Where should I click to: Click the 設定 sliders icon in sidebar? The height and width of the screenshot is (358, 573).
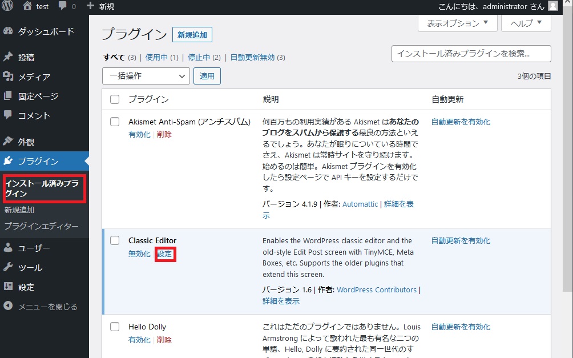(8, 287)
